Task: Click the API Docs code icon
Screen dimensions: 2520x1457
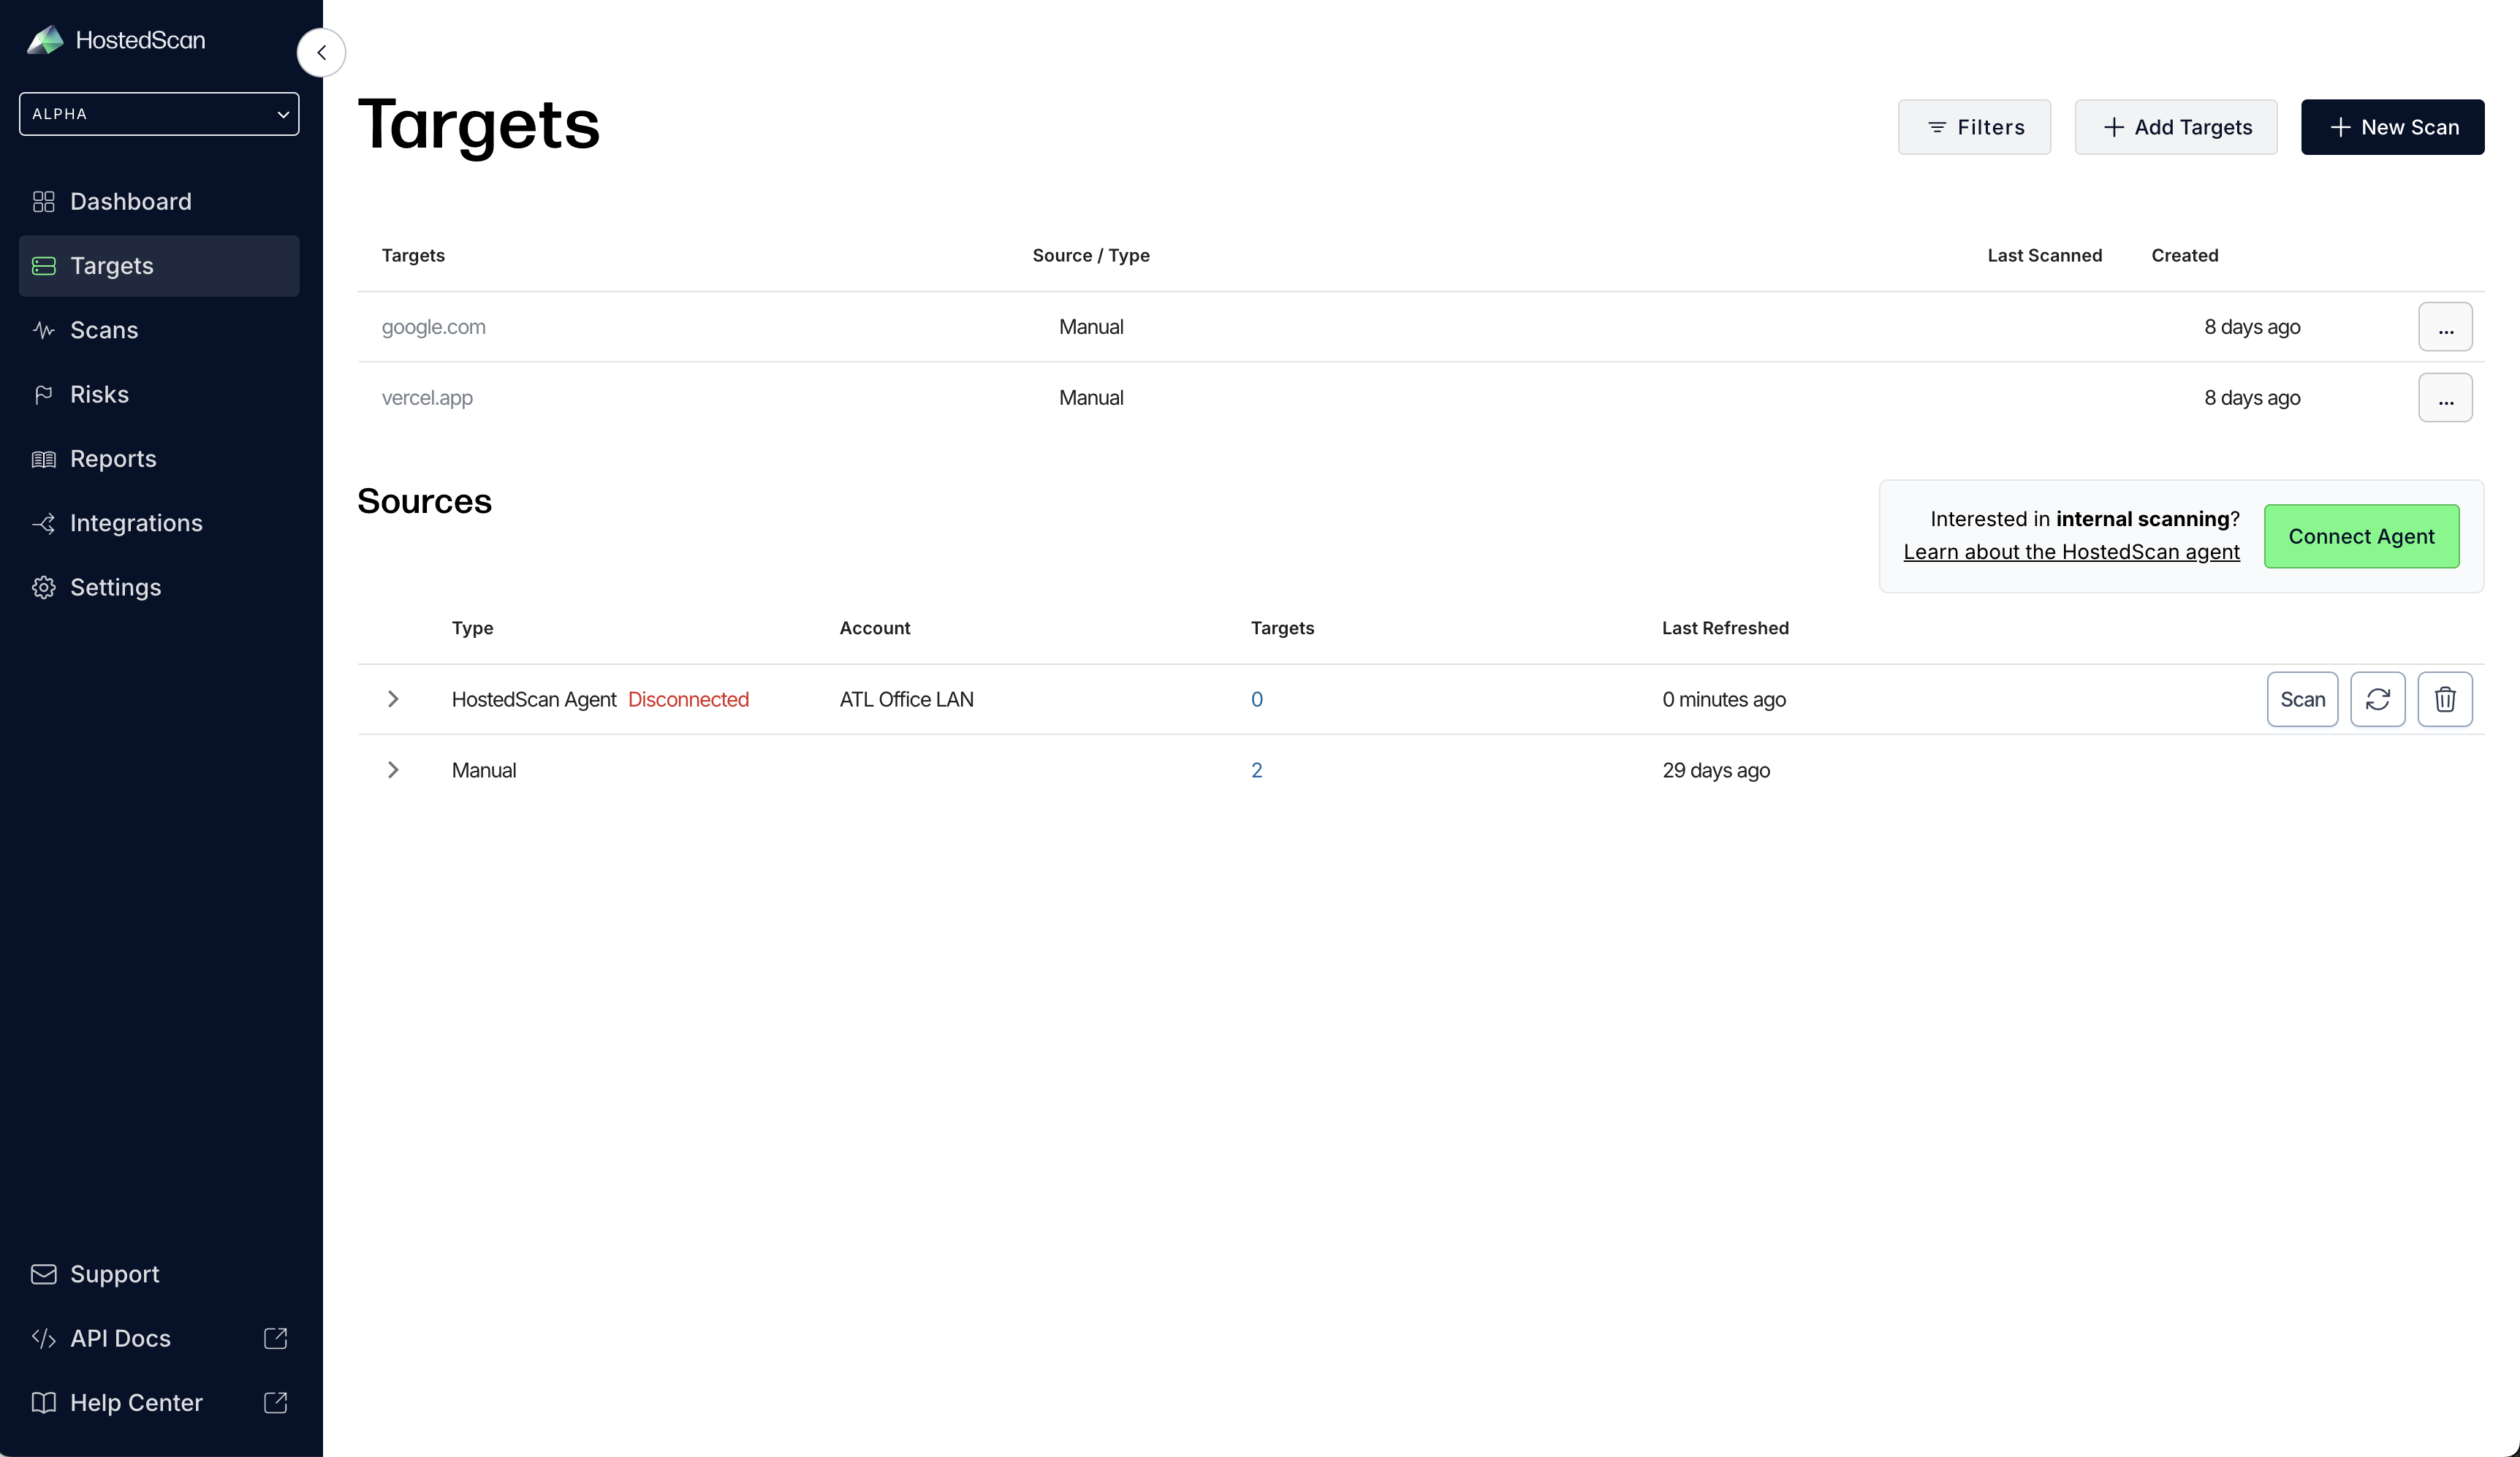Action: click(44, 1338)
